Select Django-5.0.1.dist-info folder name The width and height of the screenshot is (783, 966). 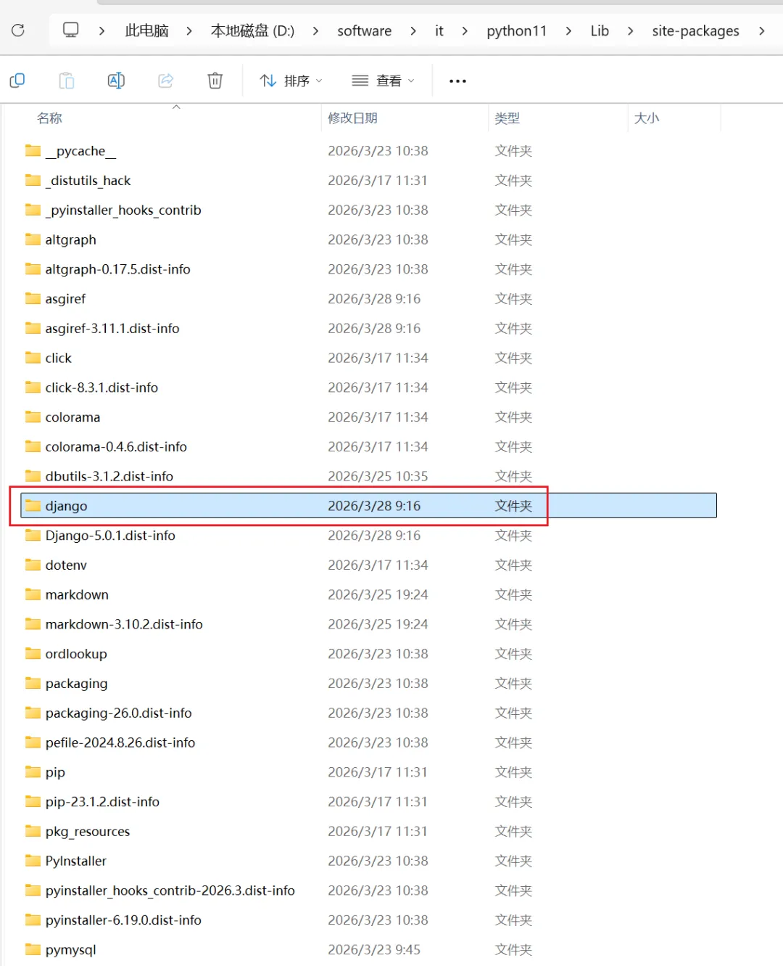pos(110,535)
